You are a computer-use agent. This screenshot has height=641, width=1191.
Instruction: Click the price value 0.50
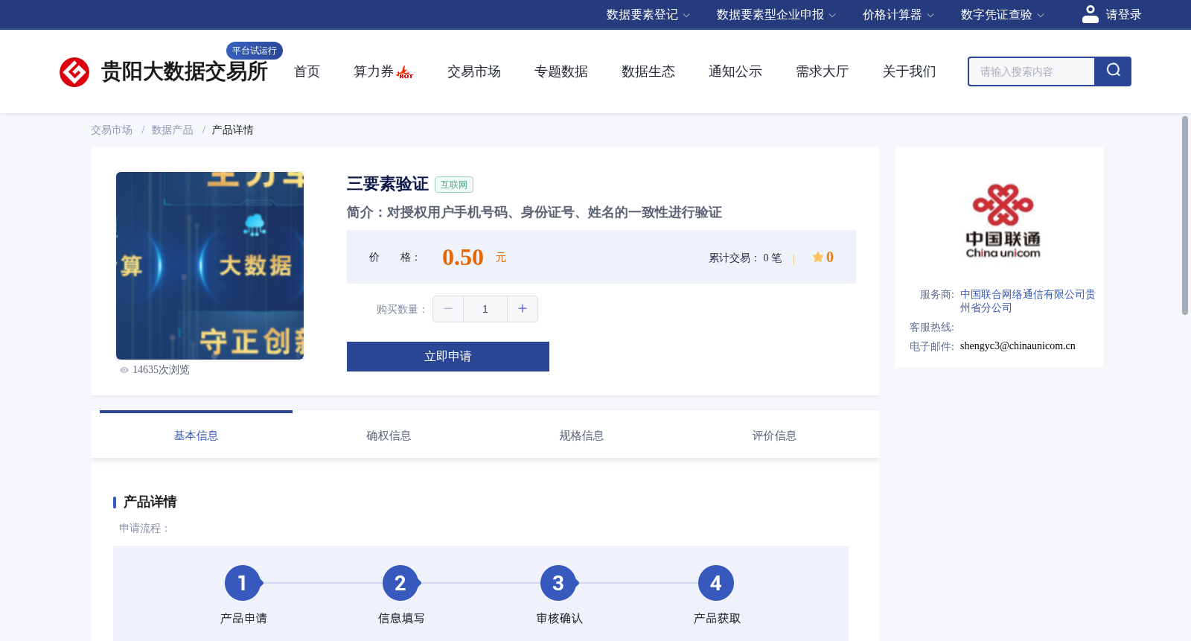[x=463, y=257]
